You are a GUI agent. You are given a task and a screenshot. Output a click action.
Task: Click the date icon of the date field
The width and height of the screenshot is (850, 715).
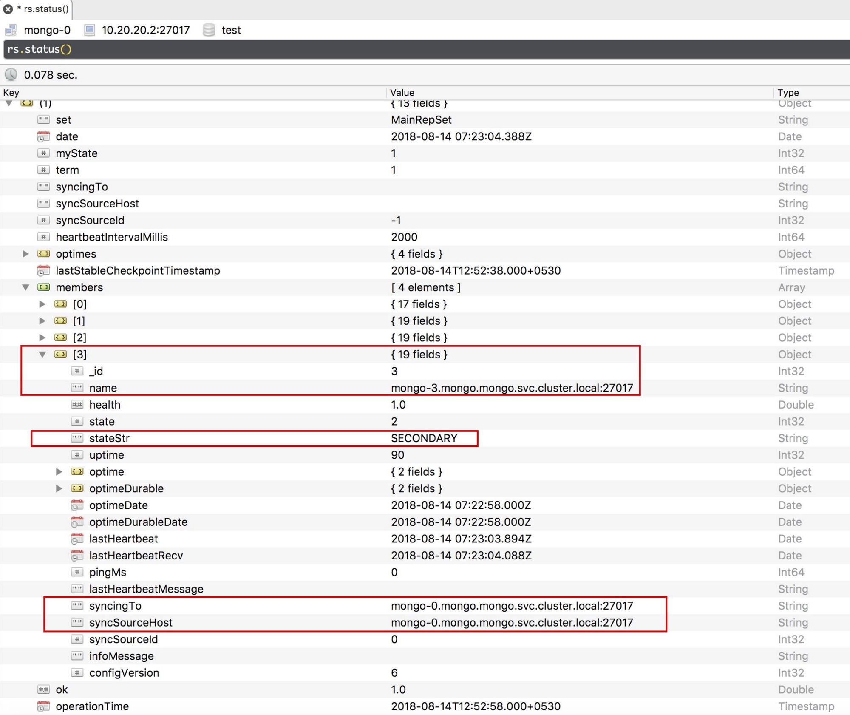[43, 136]
